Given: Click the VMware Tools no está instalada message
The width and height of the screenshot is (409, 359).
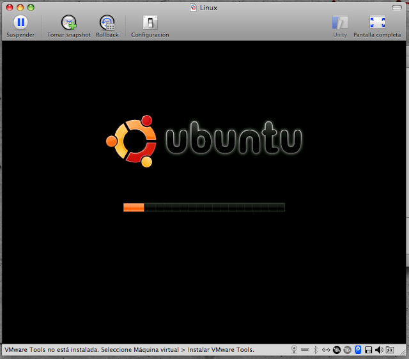Looking at the screenshot, I should (129, 349).
